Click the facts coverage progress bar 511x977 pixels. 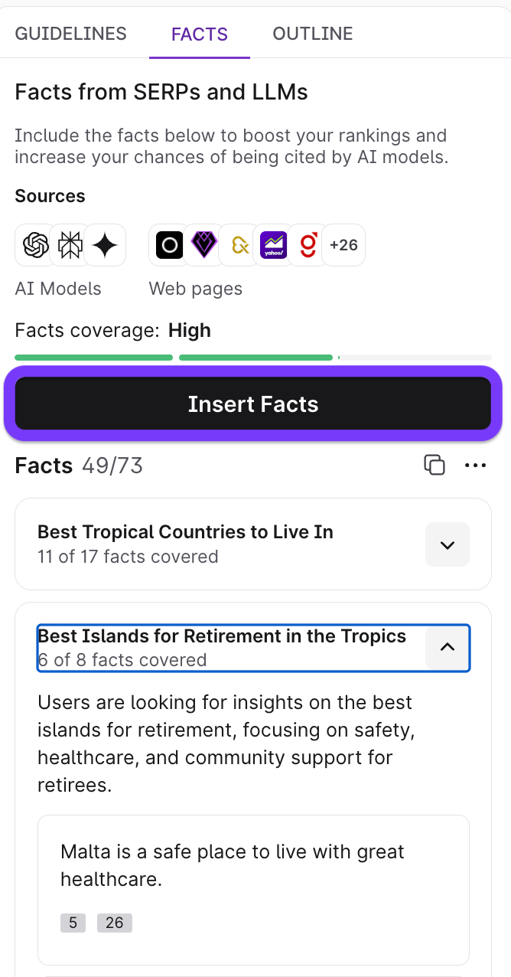pyautogui.click(x=252, y=358)
